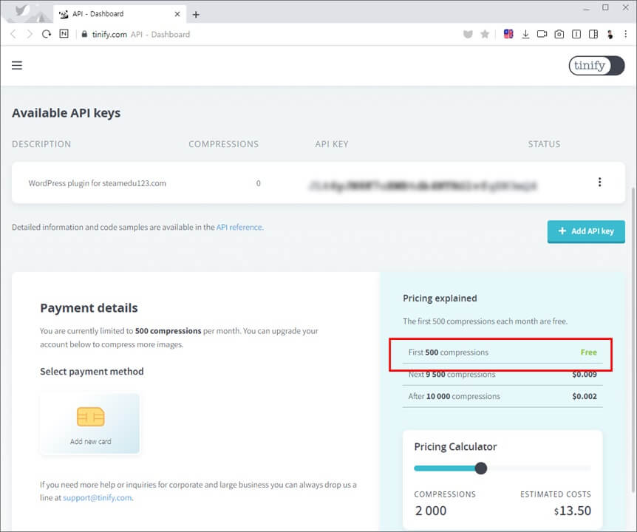
Task: Click the boxed letter I toolbar icon
Action: [576, 34]
